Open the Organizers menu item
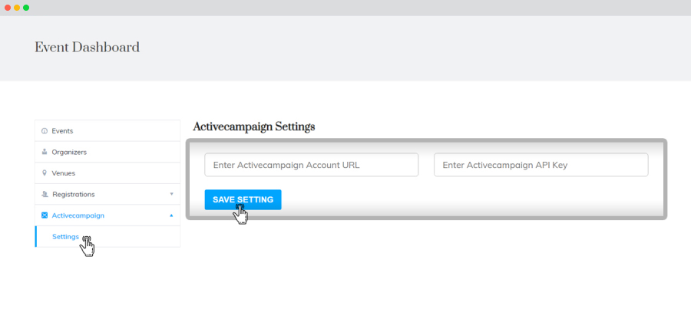This screenshot has width=691, height=322. pos(107,152)
